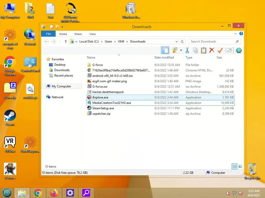Open the purple magnifier taskbar icon

point(86,193)
